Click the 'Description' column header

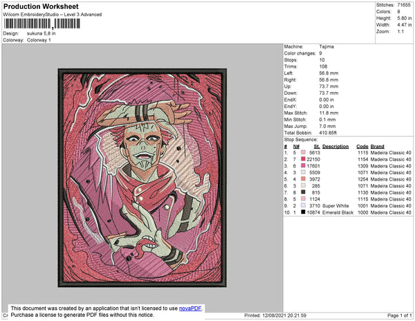[x=335, y=147]
